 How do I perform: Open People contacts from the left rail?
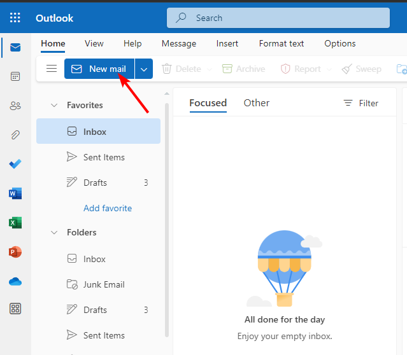[15, 106]
